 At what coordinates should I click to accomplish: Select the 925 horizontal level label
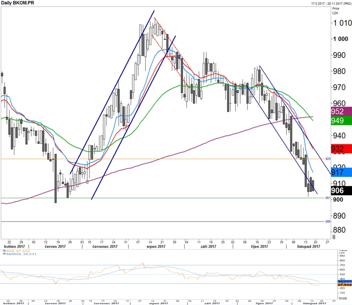[328, 159]
